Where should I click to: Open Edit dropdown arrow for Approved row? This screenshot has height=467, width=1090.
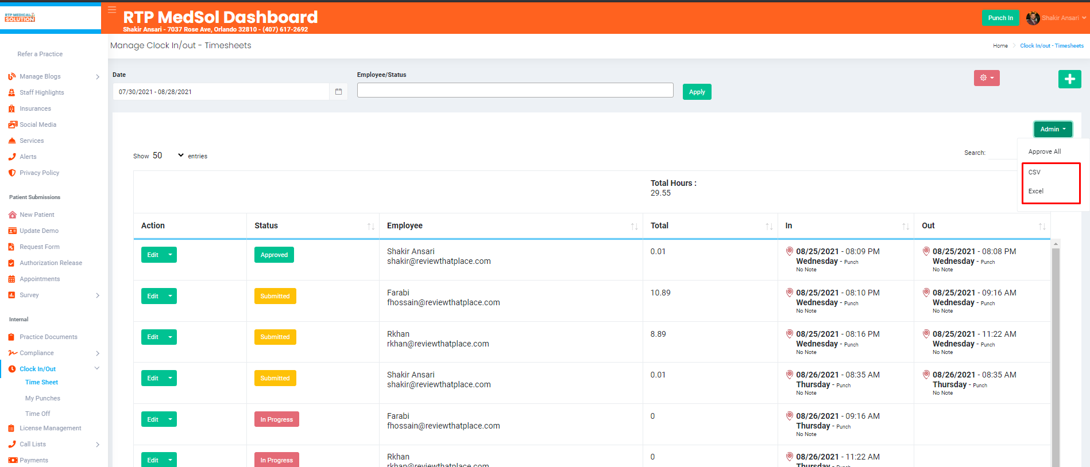click(170, 255)
